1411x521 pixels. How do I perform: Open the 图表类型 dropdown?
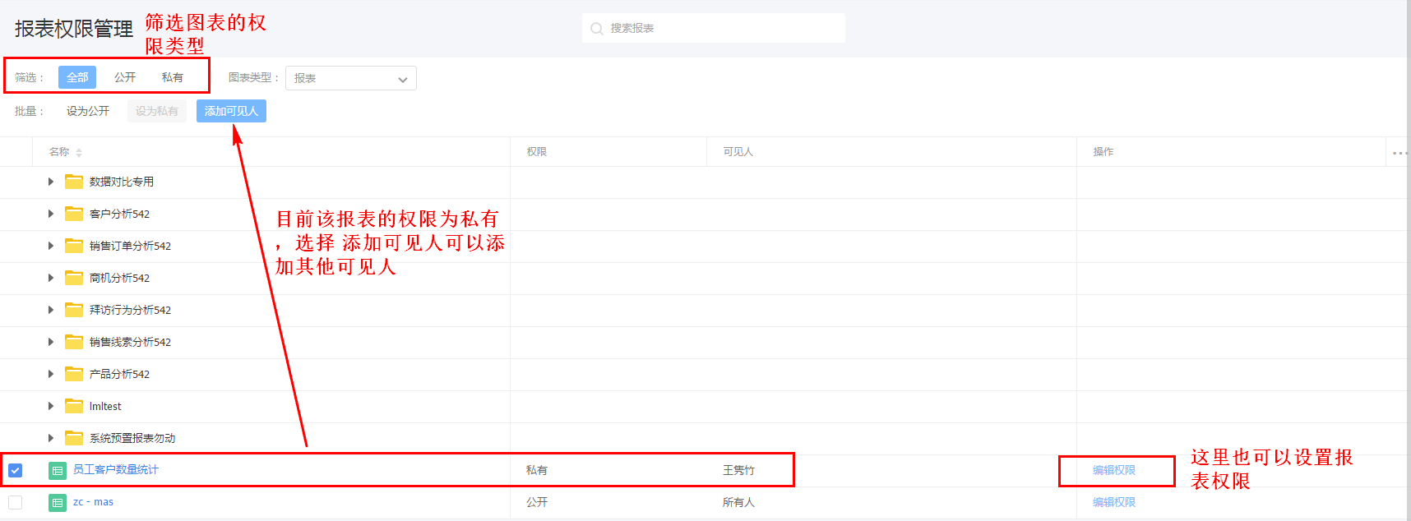pyautogui.click(x=351, y=79)
